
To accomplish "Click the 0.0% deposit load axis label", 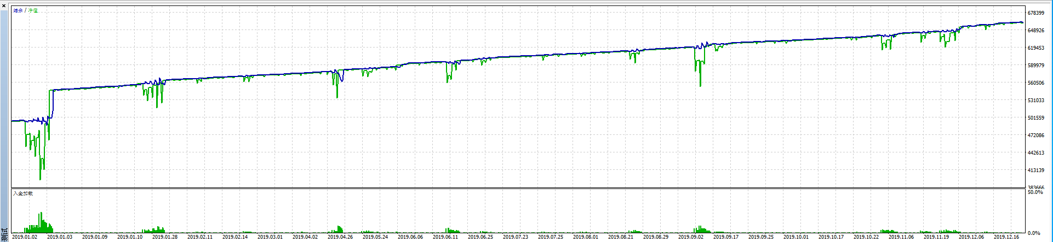I will tap(1035, 233).
